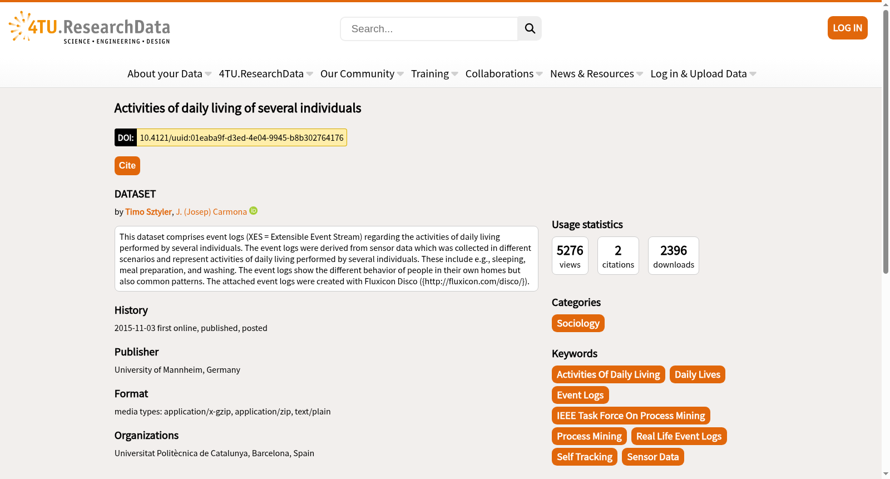Click the 2 citations statistic box
The width and height of the screenshot is (890, 479).
[618, 256]
